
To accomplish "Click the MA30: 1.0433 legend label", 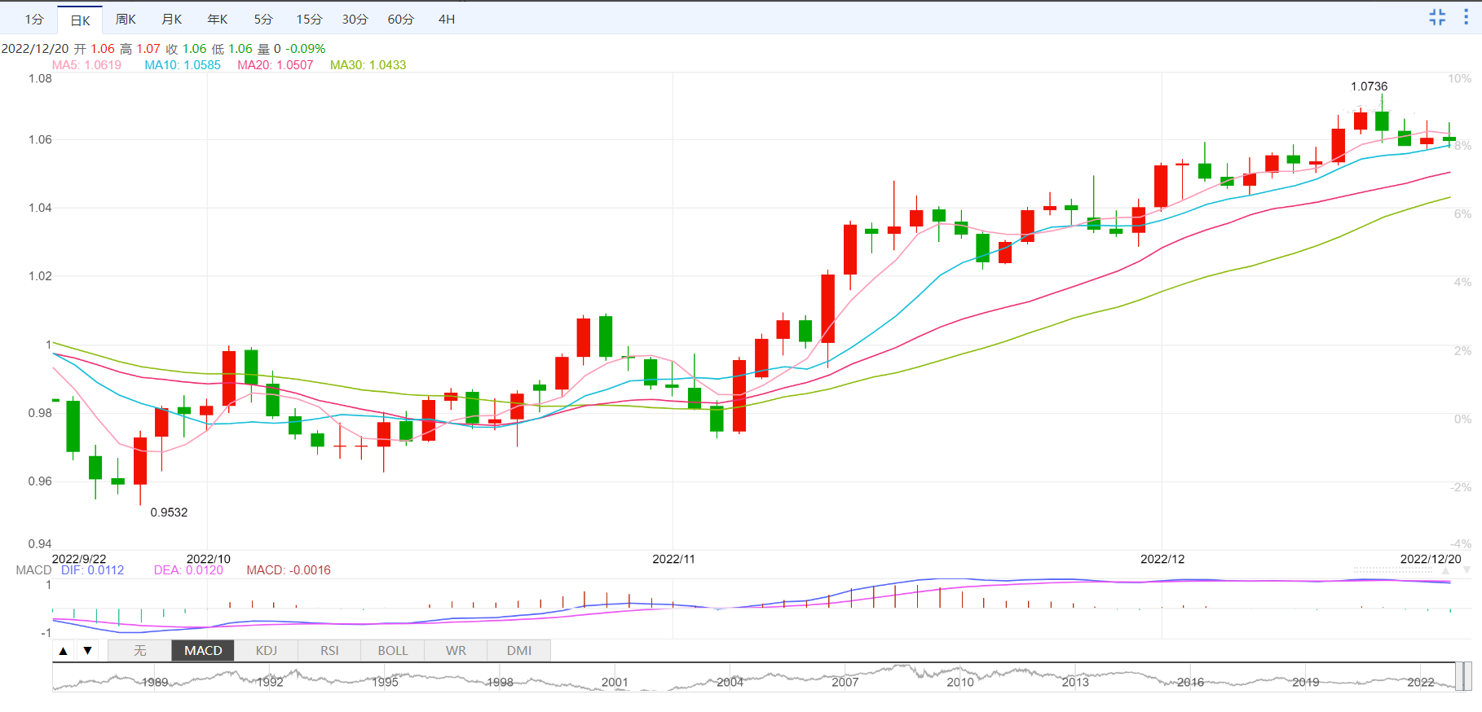I will pyautogui.click(x=368, y=65).
